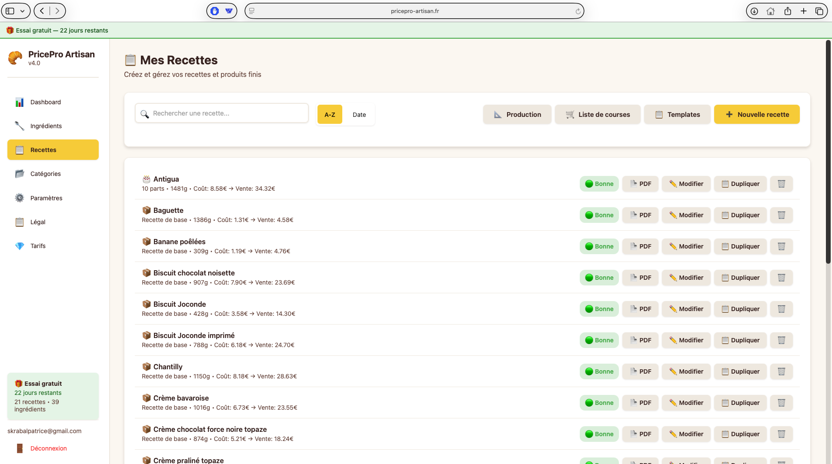Modify Banane poêlées recipe

(686, 246)
